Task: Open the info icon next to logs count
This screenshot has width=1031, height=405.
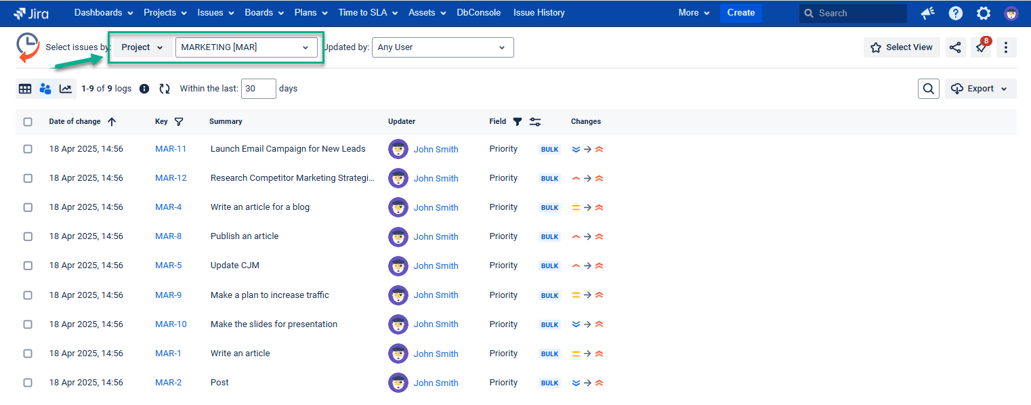Action: point(144,89)
